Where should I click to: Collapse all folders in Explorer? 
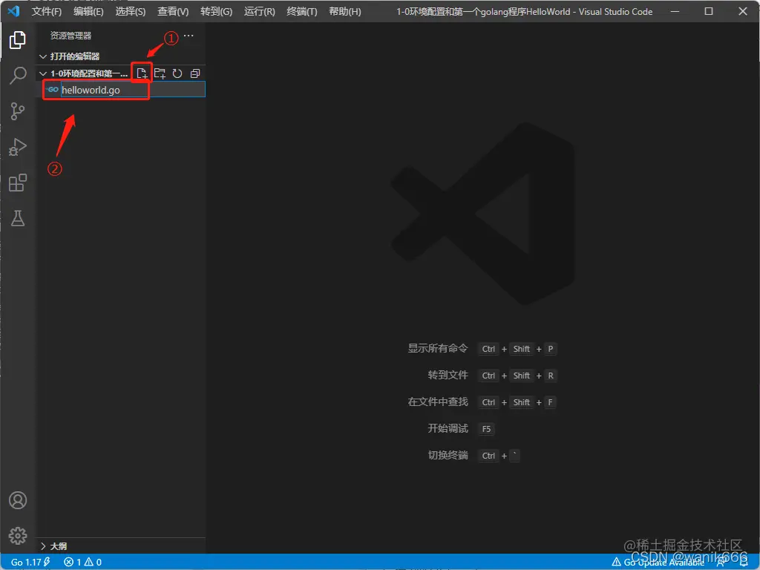(195, 73)
